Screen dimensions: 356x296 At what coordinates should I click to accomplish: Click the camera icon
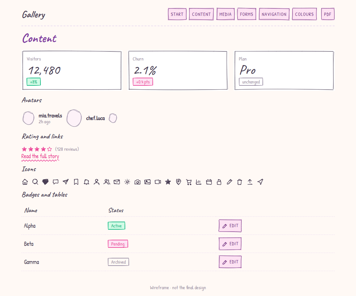[137, 182]
